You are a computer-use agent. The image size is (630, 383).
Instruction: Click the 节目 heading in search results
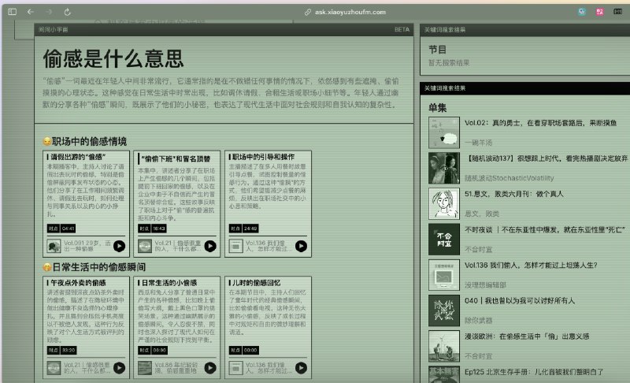point(437,50)
